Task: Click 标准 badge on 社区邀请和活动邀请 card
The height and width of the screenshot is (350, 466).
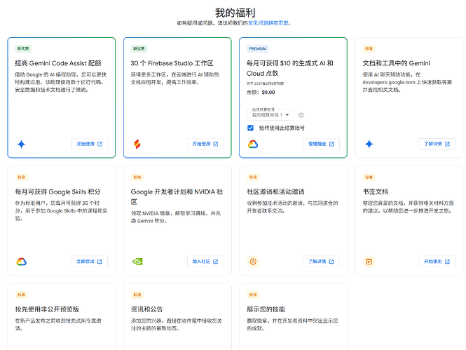Action: (253, 177)
